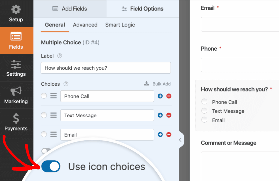This screenshot has width=279, height=181.
Task: Open the Smart Logic tab
Action: 120,25
